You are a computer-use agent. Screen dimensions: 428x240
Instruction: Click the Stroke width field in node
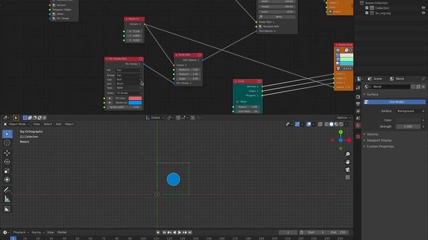pyautogui.click(x=124, y=107)
